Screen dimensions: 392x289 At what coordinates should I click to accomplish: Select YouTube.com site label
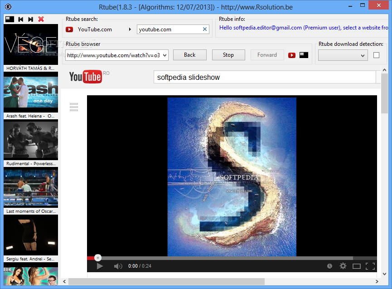[x=95, y=29]
